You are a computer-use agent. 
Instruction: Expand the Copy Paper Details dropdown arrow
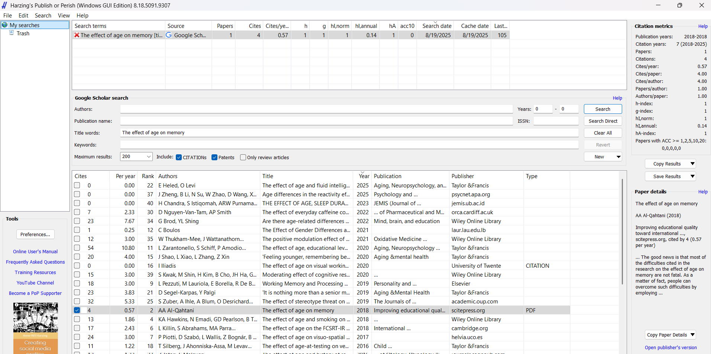coord(692,335)
